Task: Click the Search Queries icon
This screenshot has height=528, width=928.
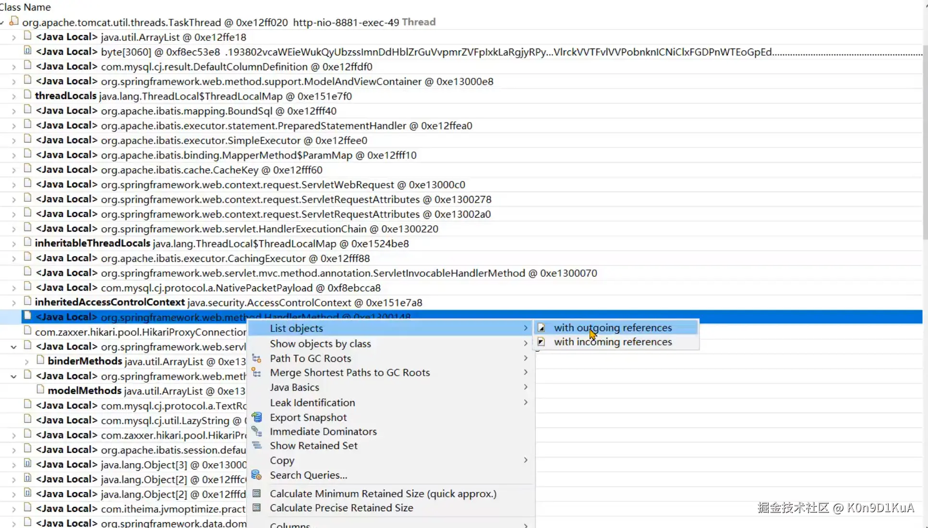Action: (x=257, y=475)
